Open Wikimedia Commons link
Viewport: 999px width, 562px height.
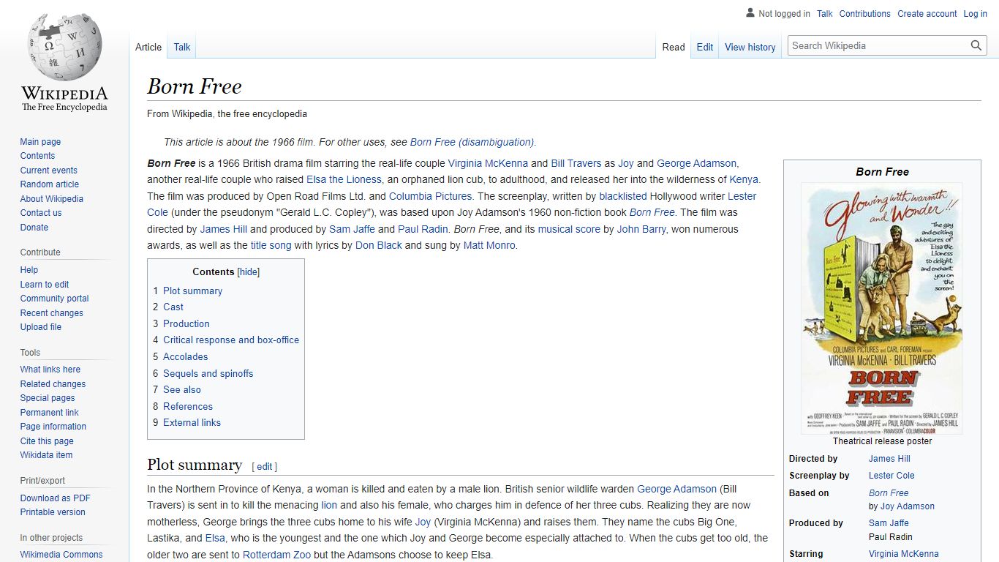pyautogui.click(x=61, y=555)
